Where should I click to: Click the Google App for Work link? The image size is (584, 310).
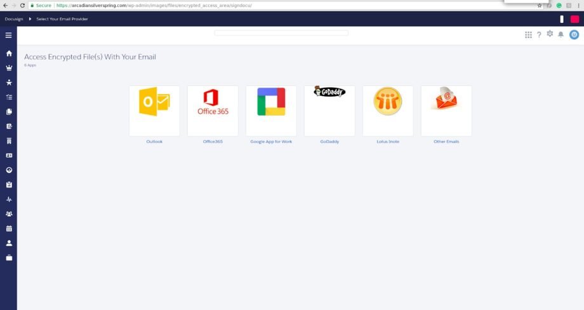pyautogui.click(x=271, y=142)
